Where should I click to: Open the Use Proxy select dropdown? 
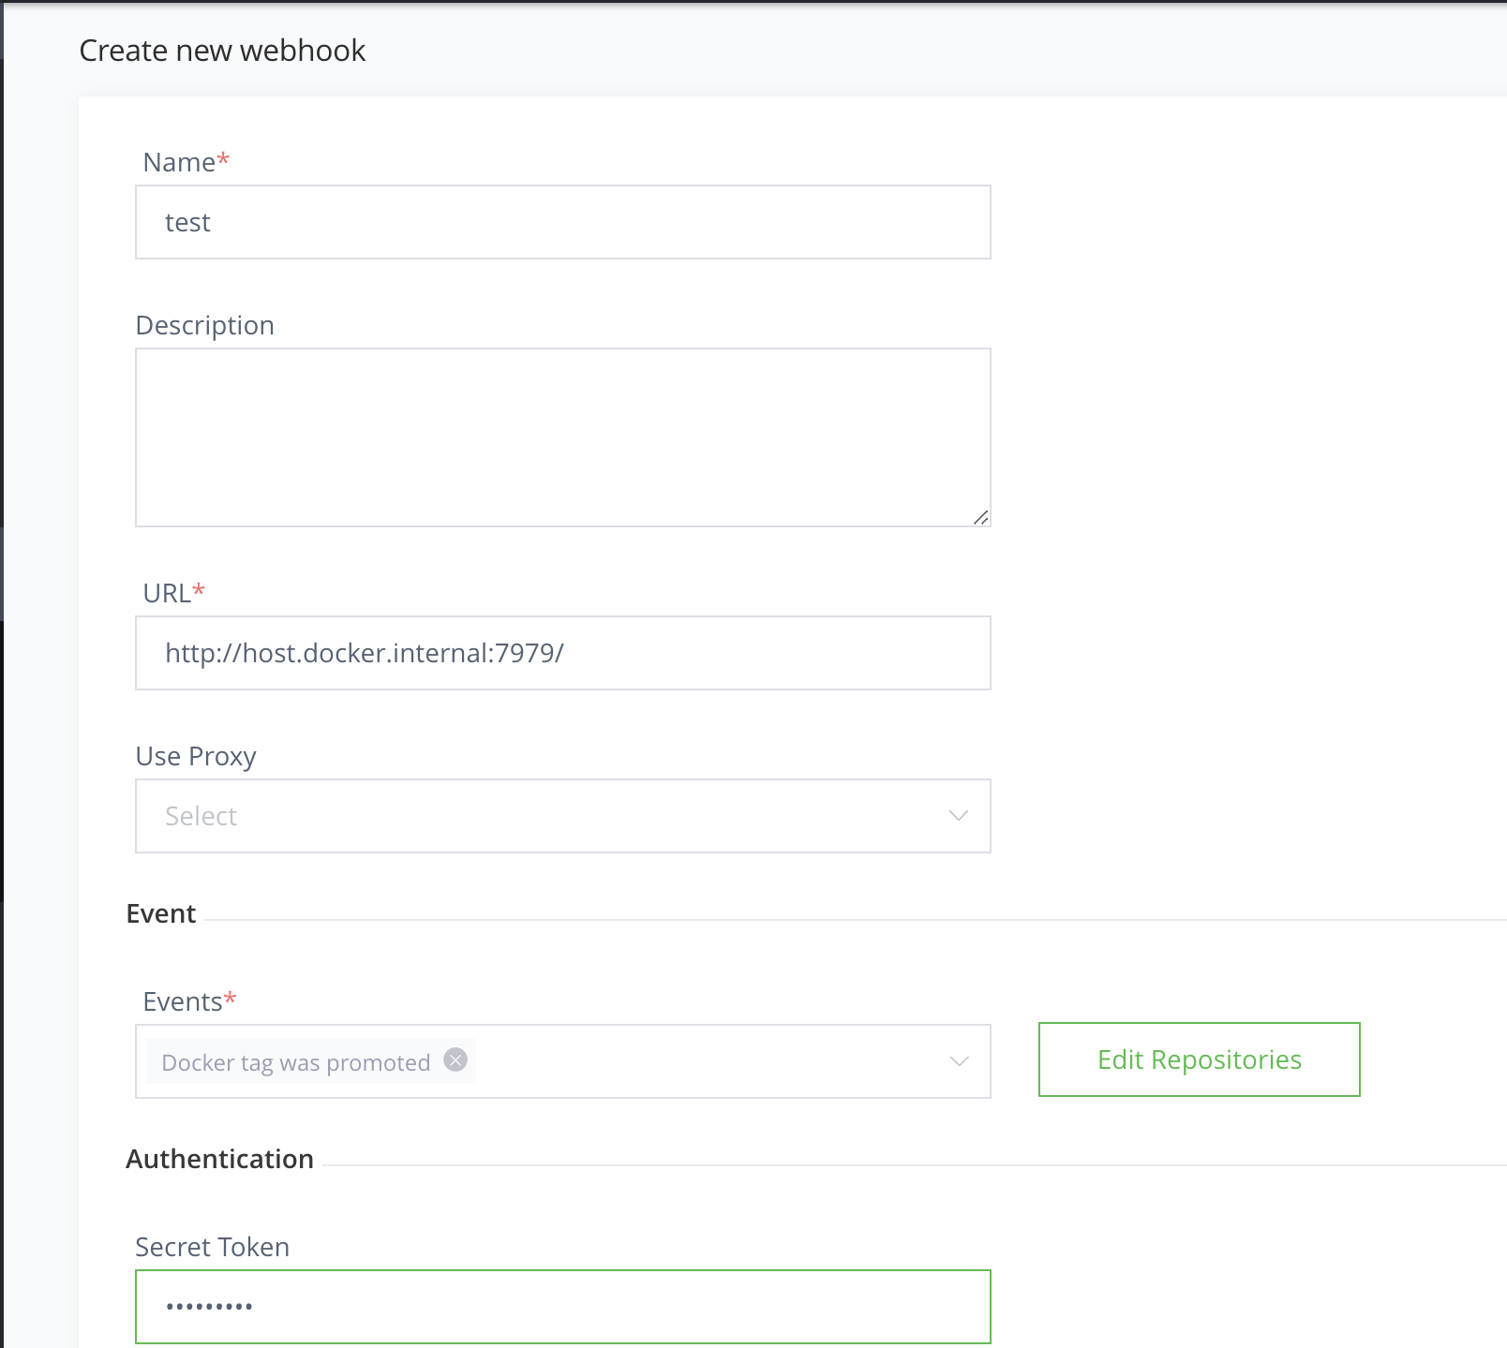(562, 816)
